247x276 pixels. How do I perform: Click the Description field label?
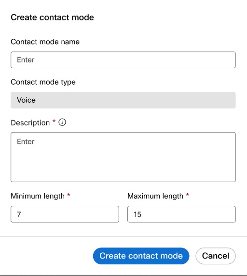[x=30, y=123]
